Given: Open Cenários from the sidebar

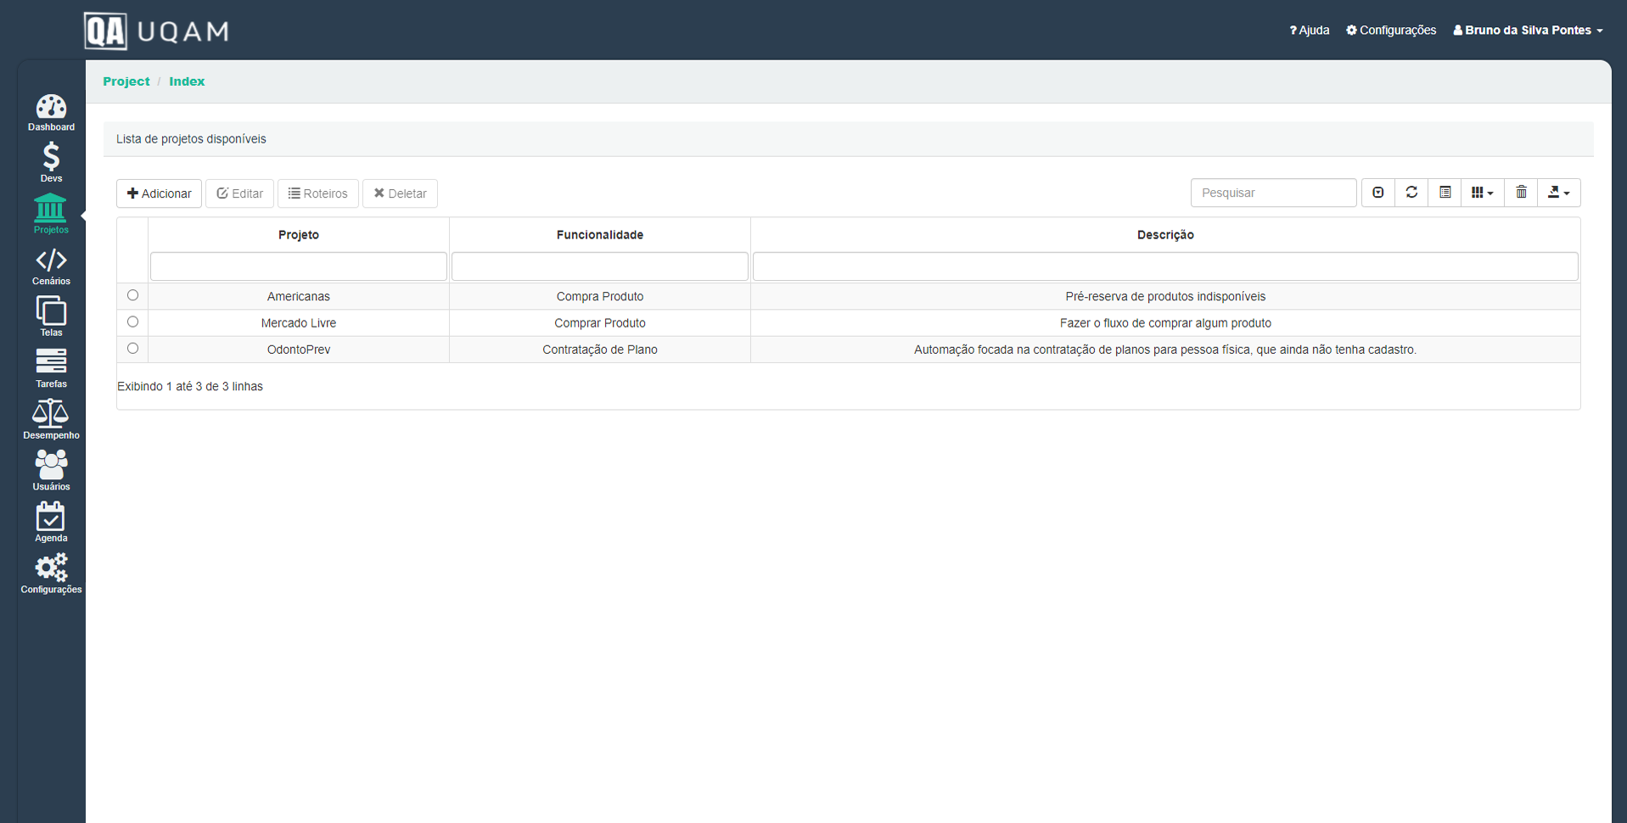Looking at the screenshot, I should 51,266.
